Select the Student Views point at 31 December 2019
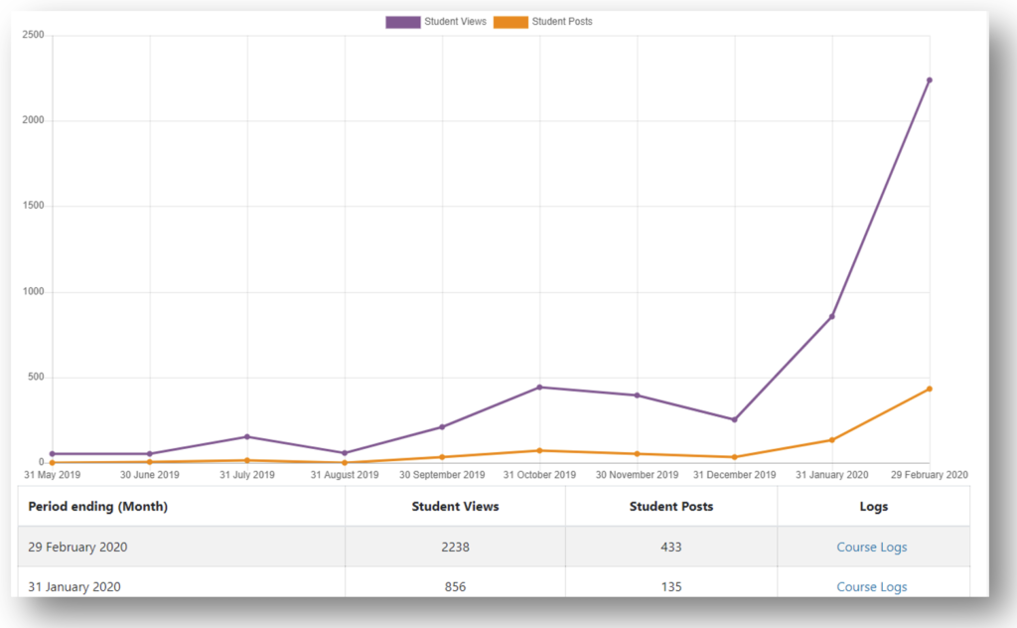 pyautogui.click(x=734, y=419)
